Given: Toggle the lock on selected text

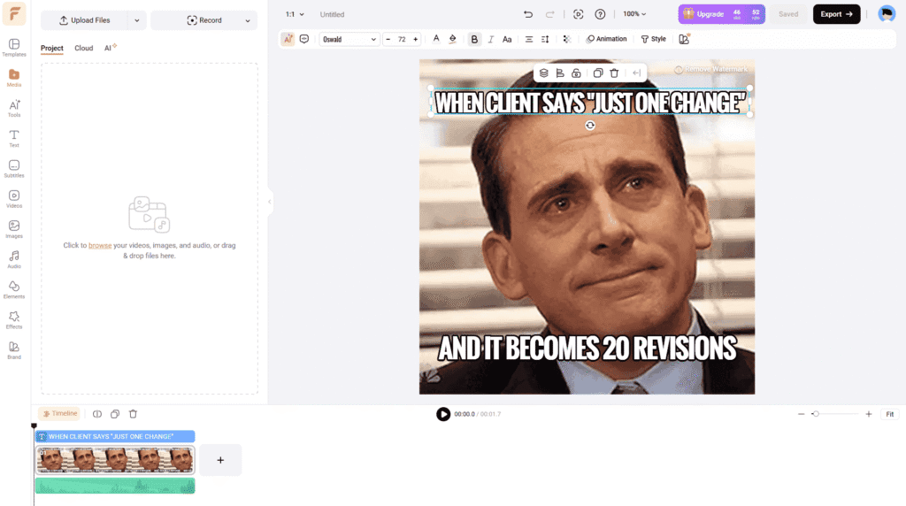Looking at the screenshot, I should coord(576,73).
